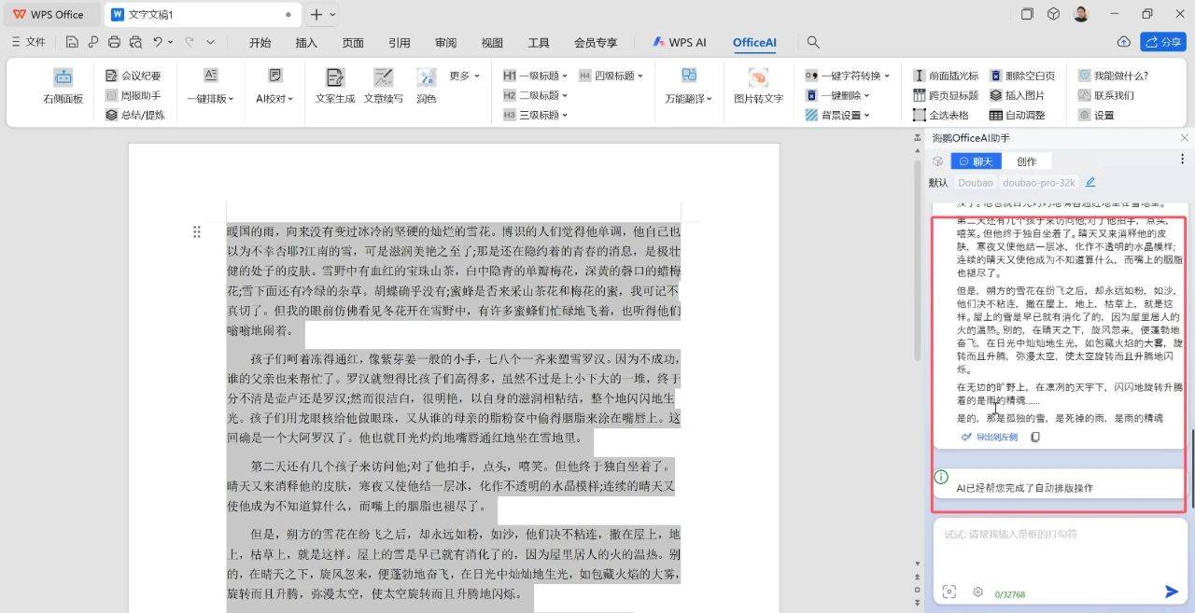Click the screenshot capture icon in the chat box
Viewport: 1195px width, 613px height.
click(949, 592)
